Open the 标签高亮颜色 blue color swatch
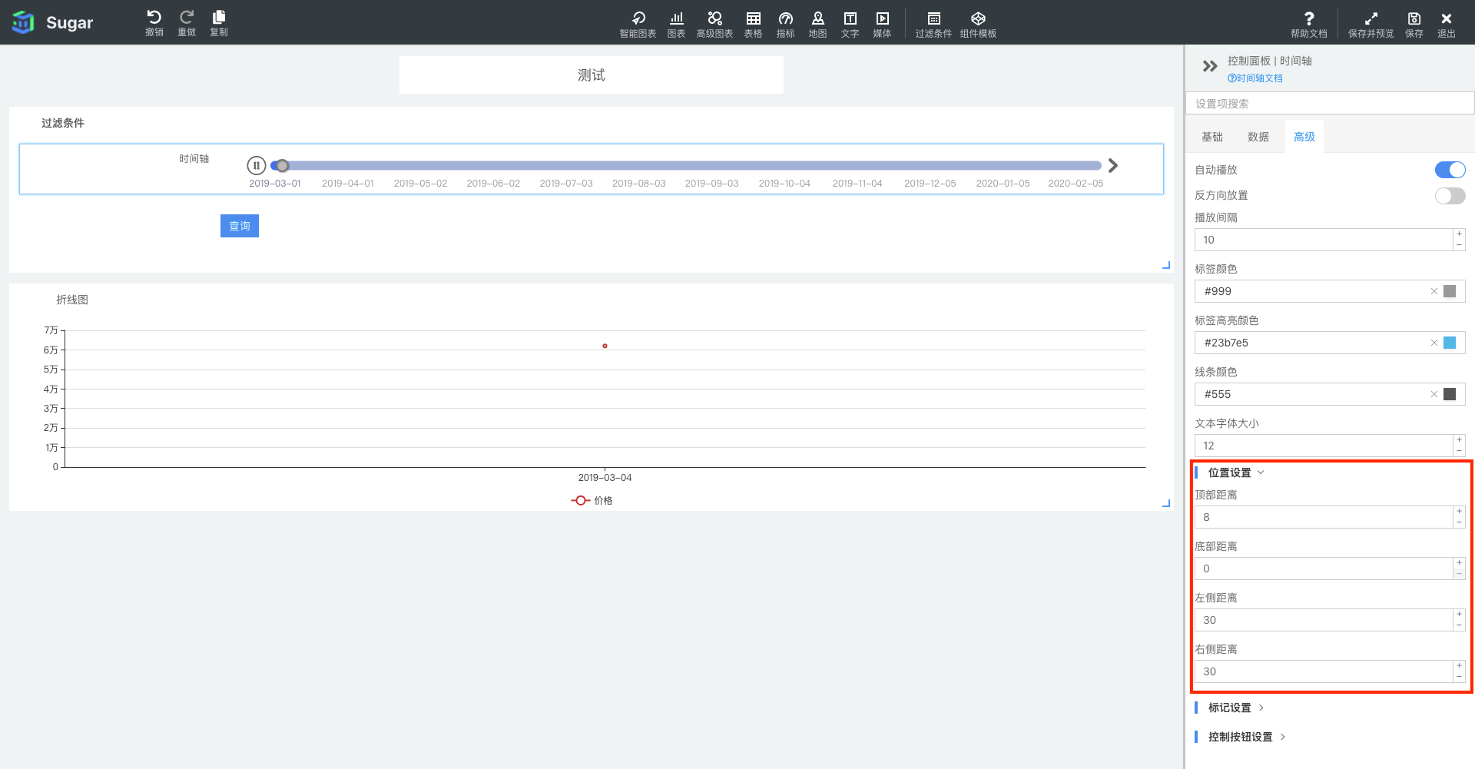The image size is (1475, 769). pyautogui.click(x=1450, y=343)
